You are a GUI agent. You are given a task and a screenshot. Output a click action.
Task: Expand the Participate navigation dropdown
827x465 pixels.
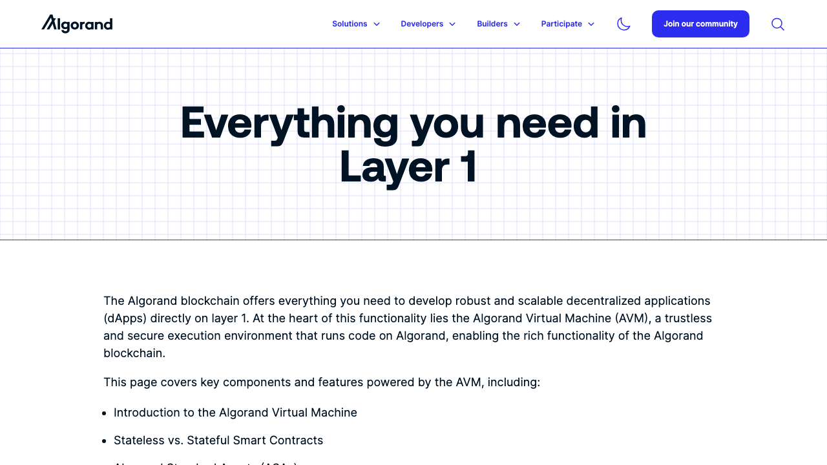567,24
